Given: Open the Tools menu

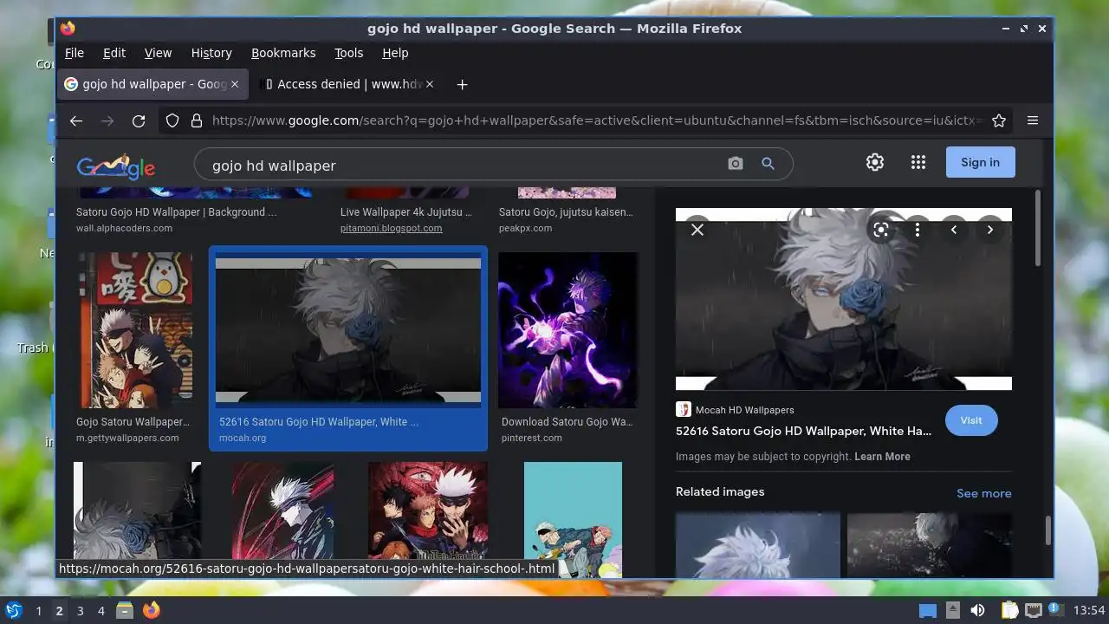Looking at the screenshot, I should pos(349,53).
